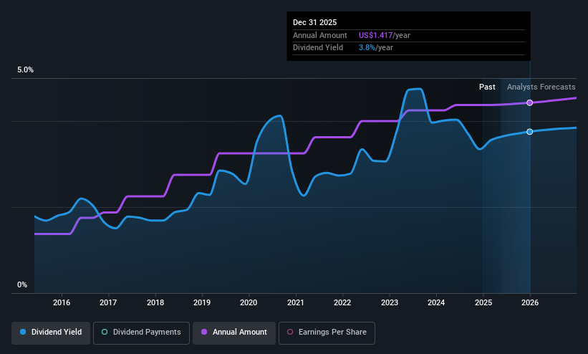Click the 2024 x-axis label
Viewport: 588px width, 354px height.
point(436,302)
